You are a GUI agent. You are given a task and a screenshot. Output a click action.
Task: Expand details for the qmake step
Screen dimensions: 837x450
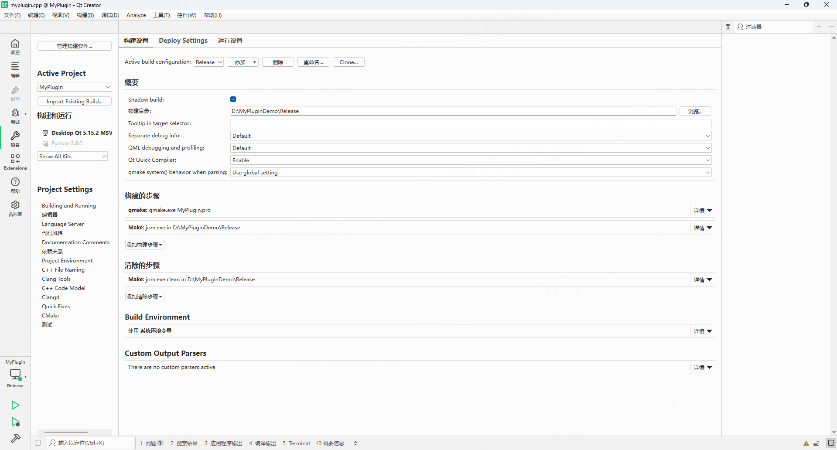703,211
